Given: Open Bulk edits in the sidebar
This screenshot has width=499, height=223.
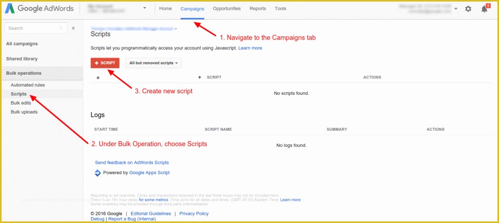Looking at the screenshot, I should click(x=21, y=103).
